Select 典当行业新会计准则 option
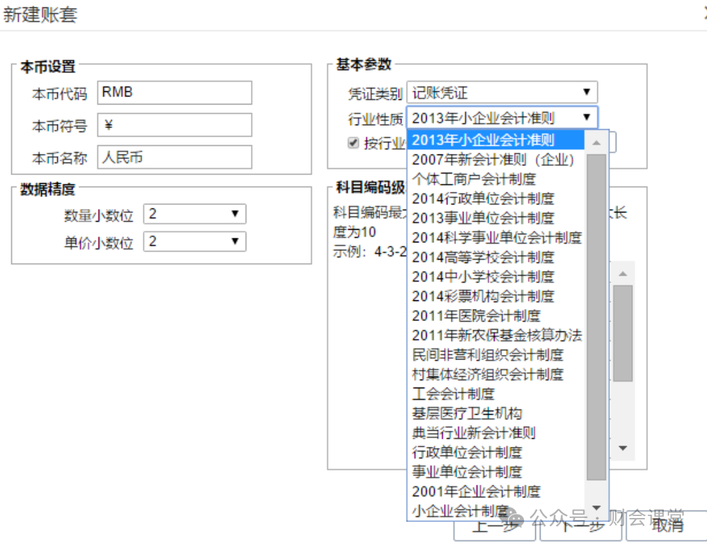Image resolution: width=707 pixels, height=546 pixels. (x=474, y=433)
